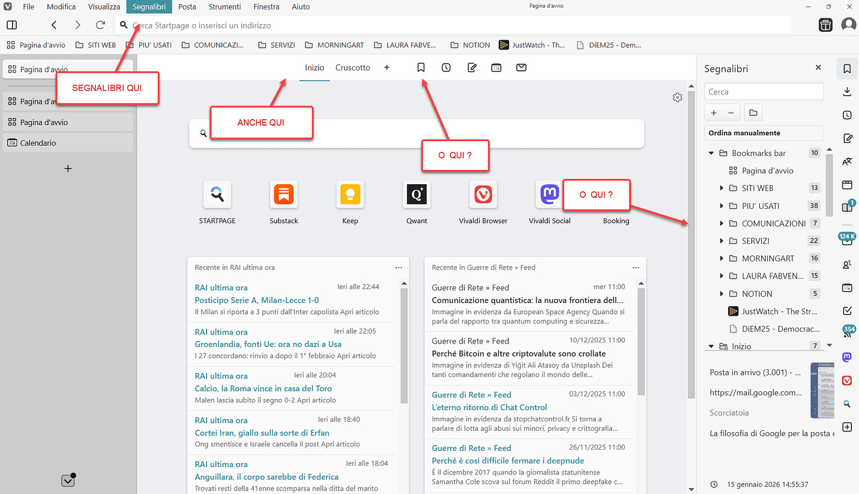Open the user profile avatar

tap(848, 25)
